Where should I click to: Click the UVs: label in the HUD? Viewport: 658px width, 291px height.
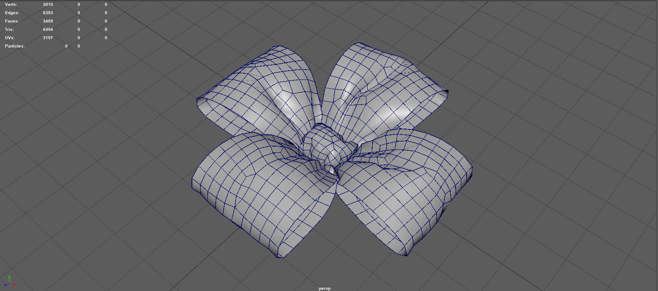pyautogui.click(x=10, y=38)
